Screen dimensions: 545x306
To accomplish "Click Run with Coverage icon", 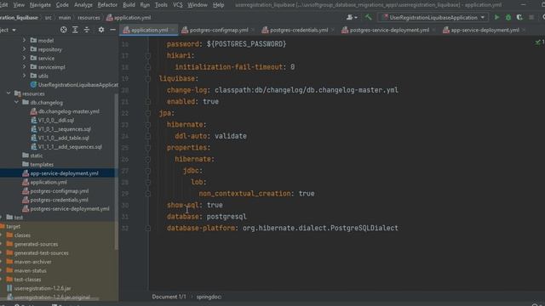I will (x=519, y=17).
